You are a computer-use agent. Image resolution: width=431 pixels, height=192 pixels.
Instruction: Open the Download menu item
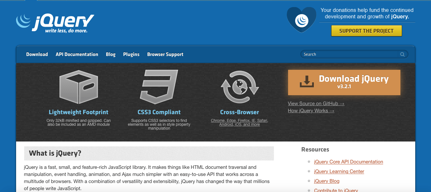[x=37, y=54]
